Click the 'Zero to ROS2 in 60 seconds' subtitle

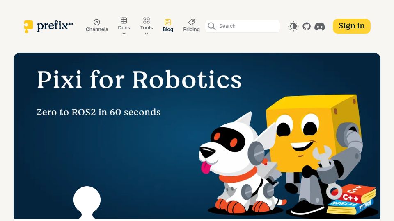[x=98, y=112]
